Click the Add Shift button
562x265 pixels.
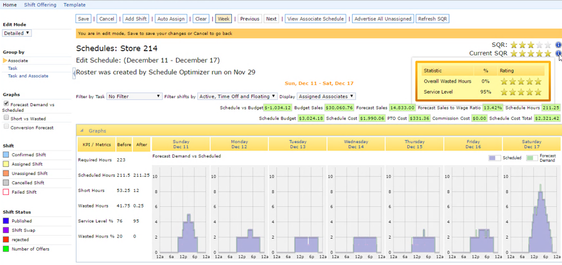click(x=136, y=19)
